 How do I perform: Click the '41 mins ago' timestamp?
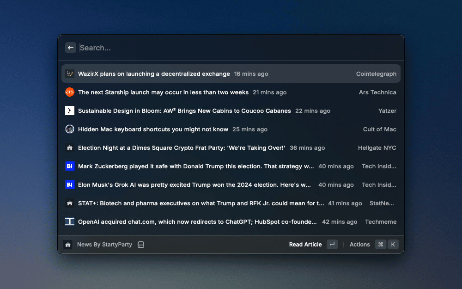tap(345, 203)
